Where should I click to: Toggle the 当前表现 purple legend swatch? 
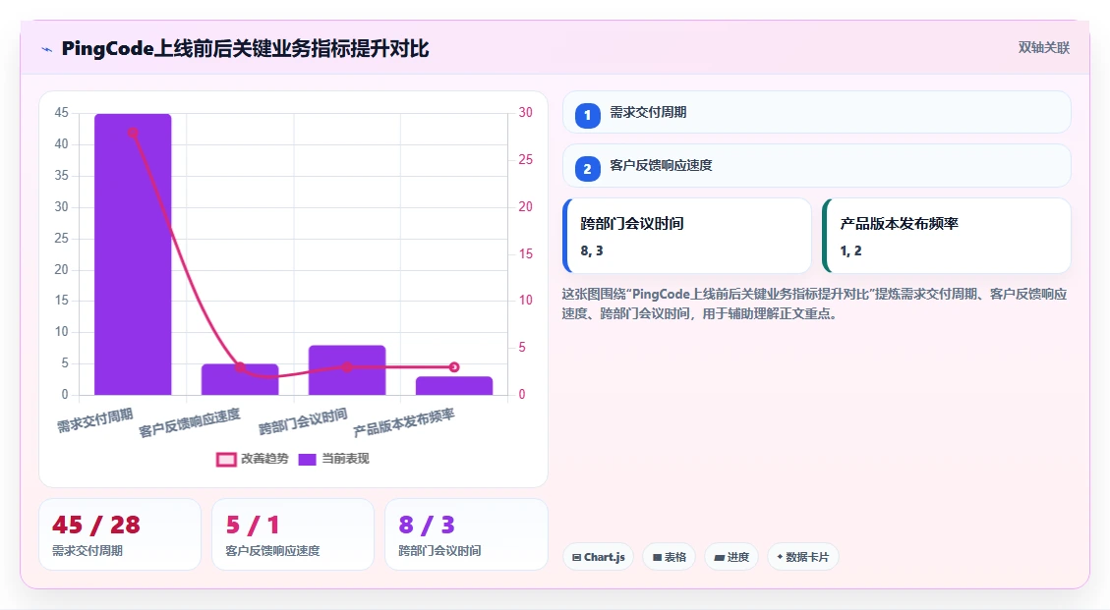tap(307, 460)
